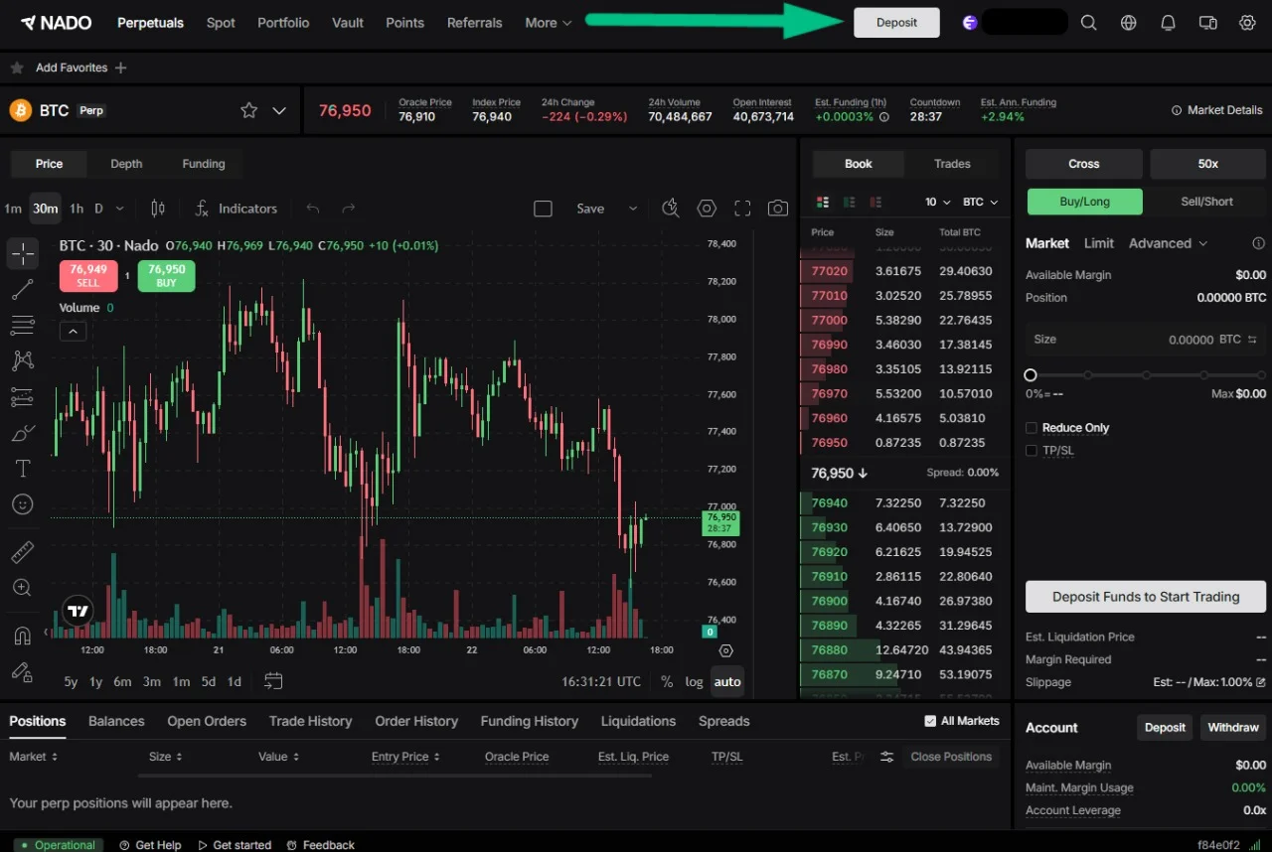Viewport: 1272px width, 852px height.
Task: Click the Deposit button in the top bar
Action: pos(896,23)
